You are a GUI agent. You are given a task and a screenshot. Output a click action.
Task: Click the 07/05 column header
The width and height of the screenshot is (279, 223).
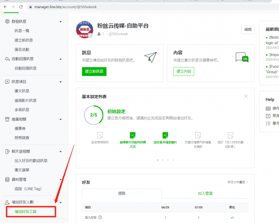pyautogui.click(x=198, y=207)
